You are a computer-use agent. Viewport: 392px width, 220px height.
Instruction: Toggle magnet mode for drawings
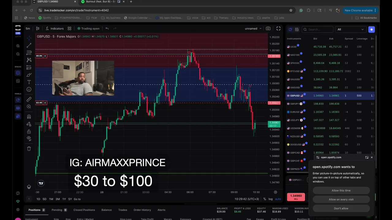[29, 116]
